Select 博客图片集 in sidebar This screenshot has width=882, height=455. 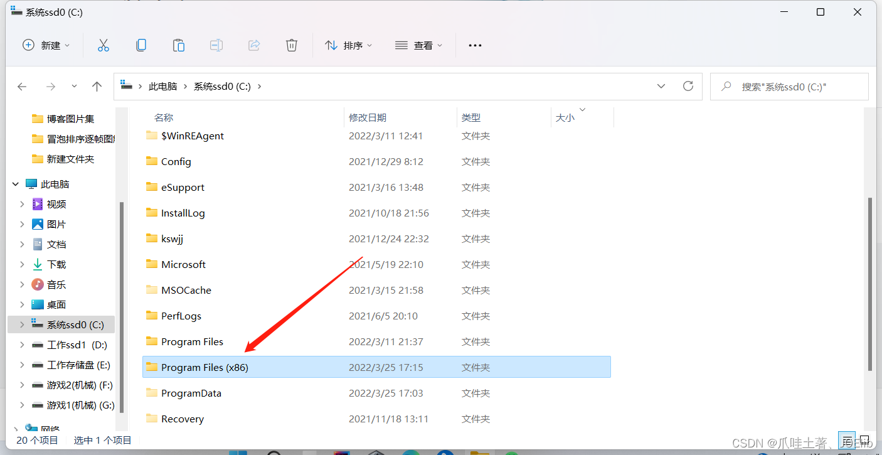click(71, 119)
